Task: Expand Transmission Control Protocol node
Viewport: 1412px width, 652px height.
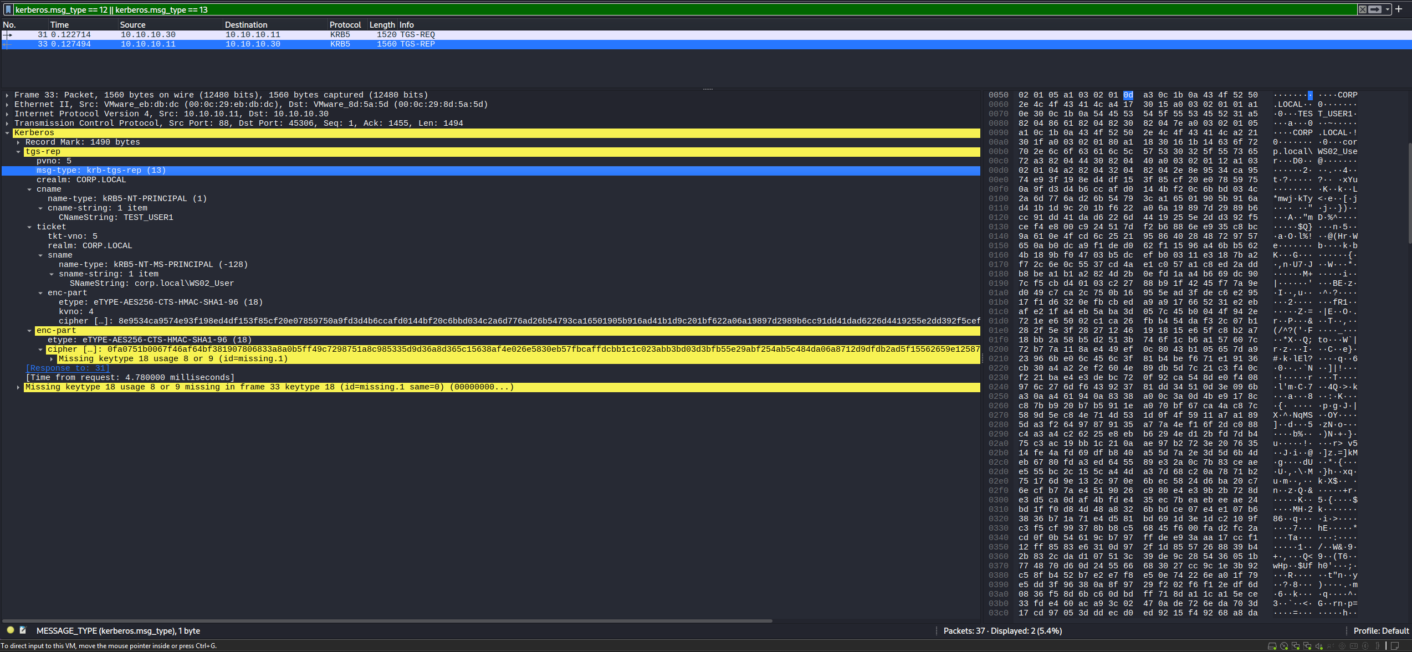Action: (x=7, y=124)
